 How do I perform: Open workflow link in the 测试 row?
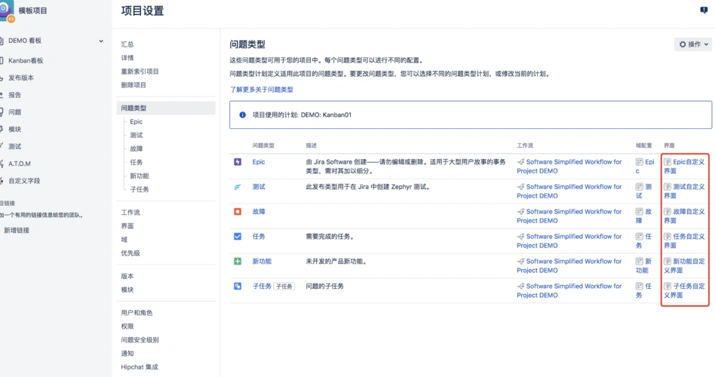[x=569, y=191]
